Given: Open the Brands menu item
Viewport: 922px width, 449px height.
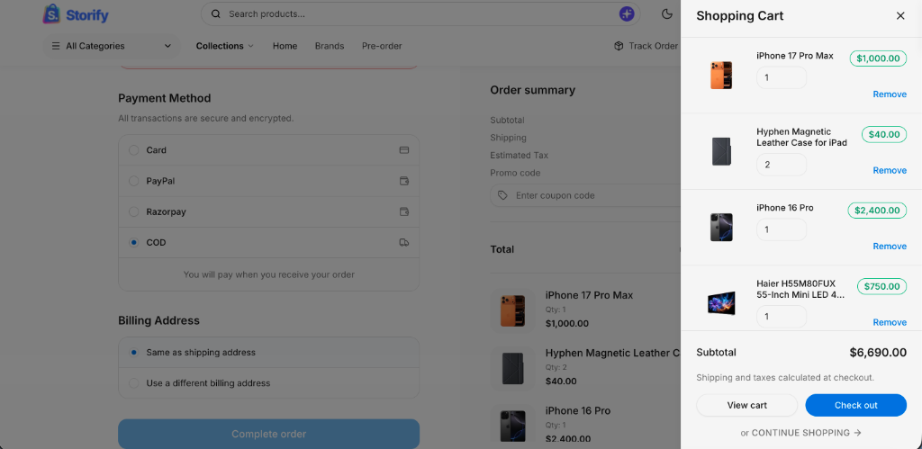Looking at the screenshot, I should coord(330,46).
